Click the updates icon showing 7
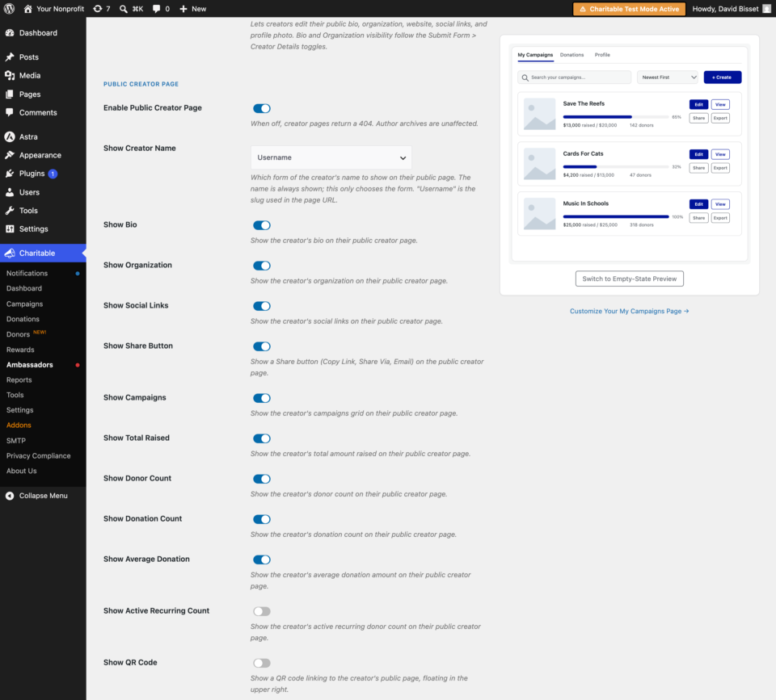This screenshot has height=700, width=776. click(98, 8)
